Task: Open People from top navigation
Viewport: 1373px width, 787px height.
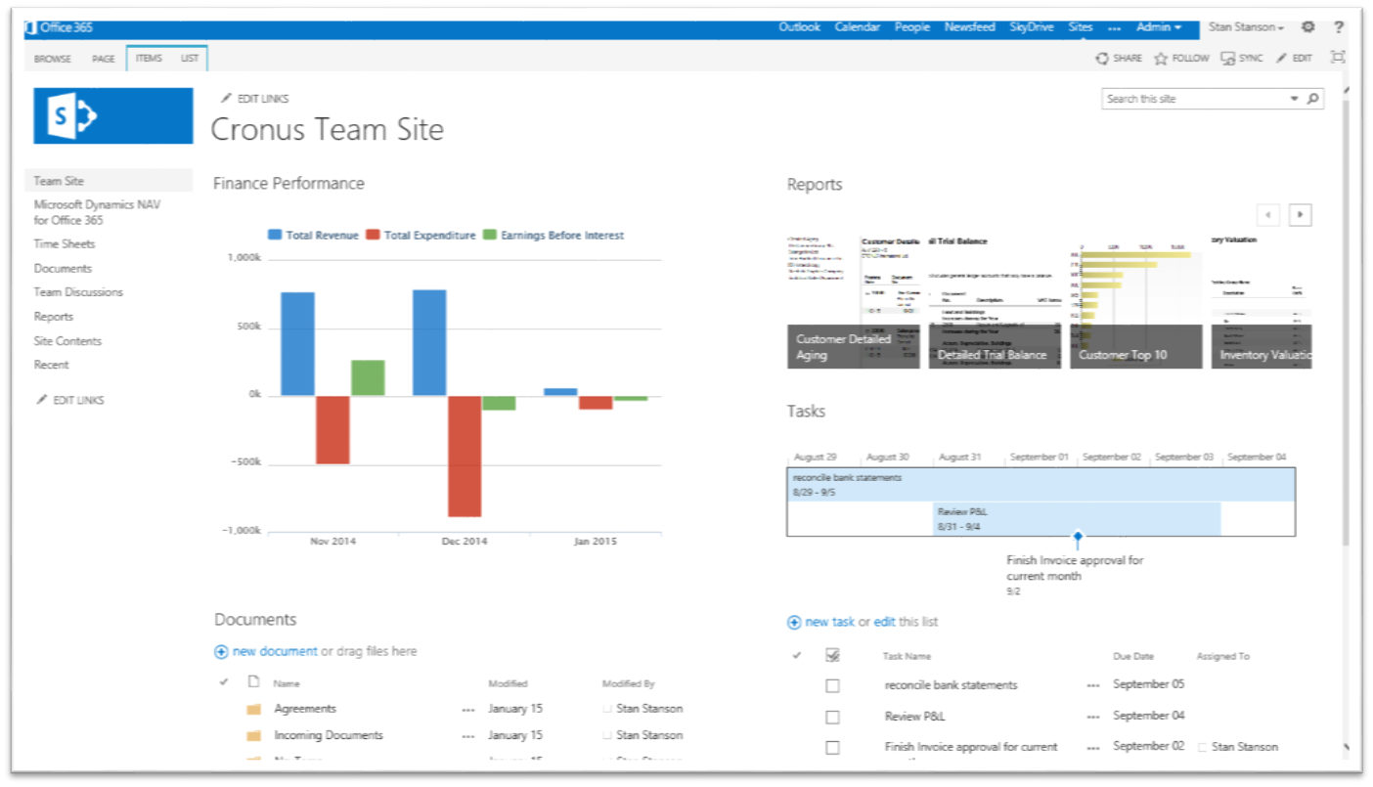Action: (912, 27)
